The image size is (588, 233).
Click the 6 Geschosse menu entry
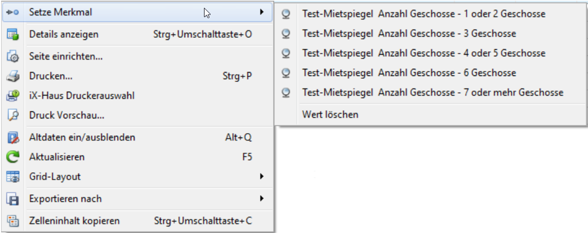coord(409,73)
